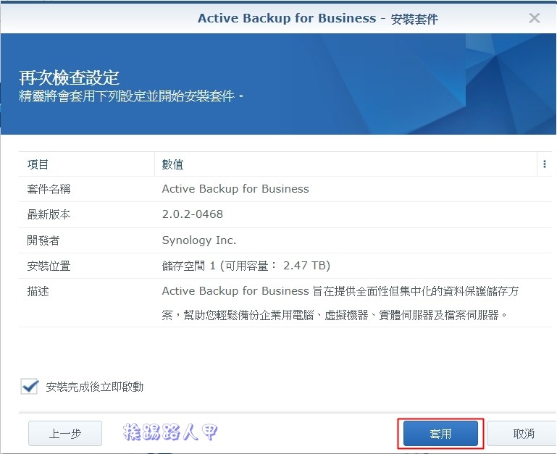Close the install wizard dialog

(x=535, y=18)
